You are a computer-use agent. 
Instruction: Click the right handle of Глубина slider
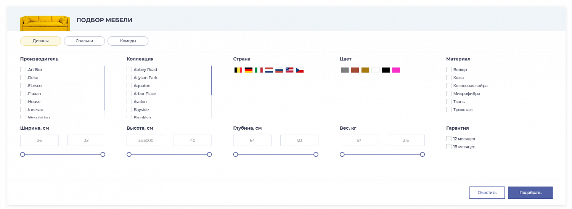tap(316, 154)
